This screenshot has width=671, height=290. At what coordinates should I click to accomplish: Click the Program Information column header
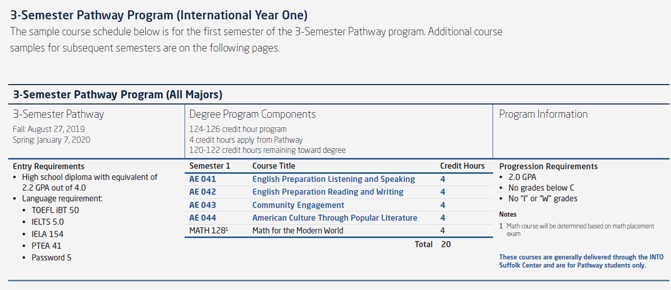click(544, 114)
